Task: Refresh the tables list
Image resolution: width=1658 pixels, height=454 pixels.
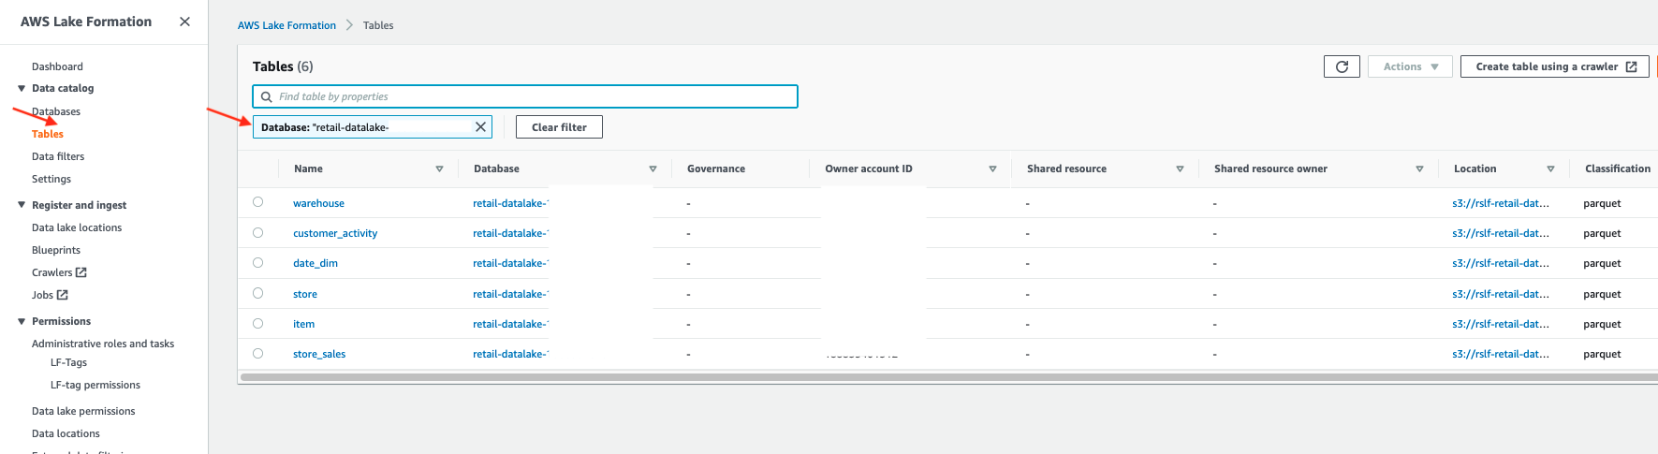Action: pyautogui.click(x=1342, y=66)
